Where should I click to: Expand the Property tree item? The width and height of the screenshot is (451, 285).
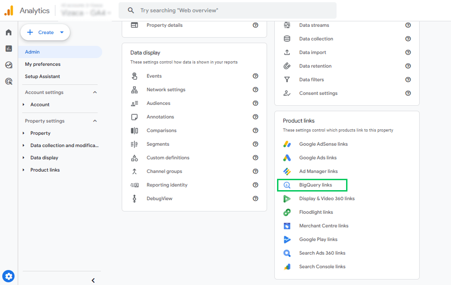pos(24,133)
